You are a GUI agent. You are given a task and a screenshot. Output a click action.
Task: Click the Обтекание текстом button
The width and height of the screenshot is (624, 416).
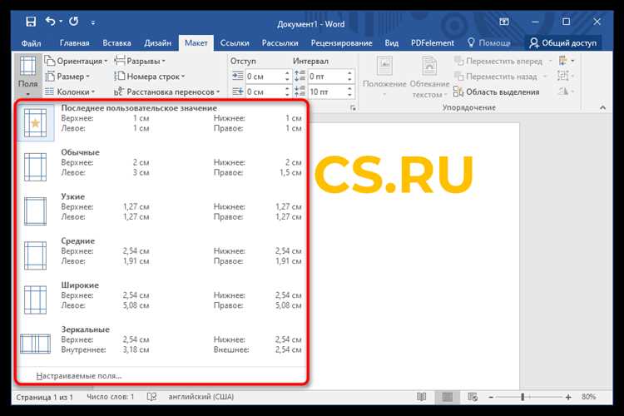point(429,77)
